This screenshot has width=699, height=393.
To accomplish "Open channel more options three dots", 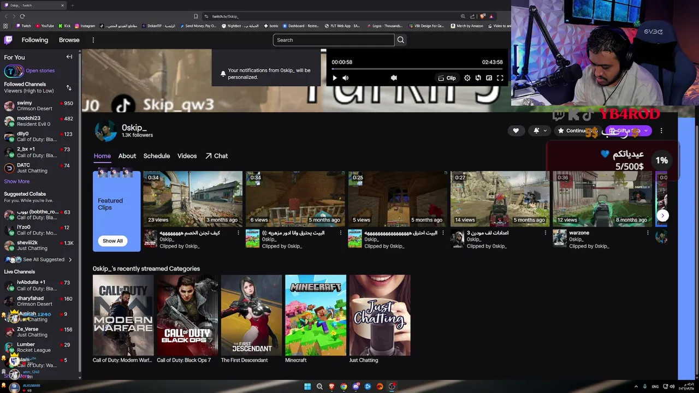I will coord(661,130).
